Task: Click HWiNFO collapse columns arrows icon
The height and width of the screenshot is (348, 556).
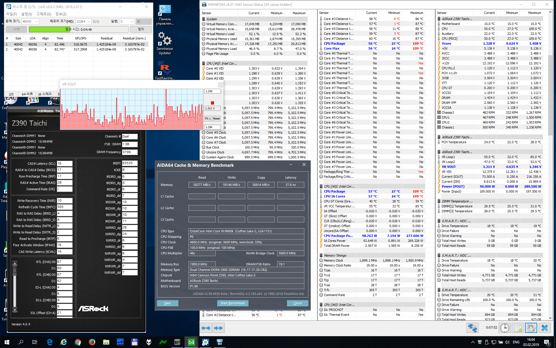Action: pyautogui.click(x=218, y=328)
